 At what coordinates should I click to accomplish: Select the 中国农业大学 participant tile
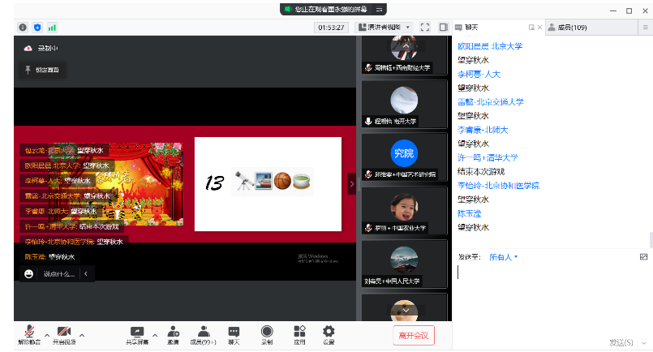pos(404,210)
